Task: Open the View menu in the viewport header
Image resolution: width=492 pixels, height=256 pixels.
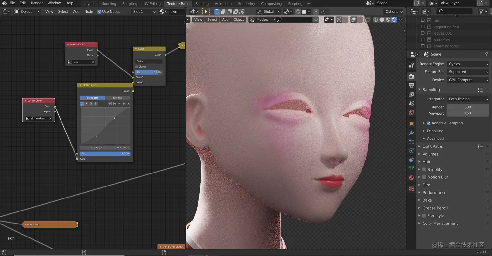Action: click(198, 19)
